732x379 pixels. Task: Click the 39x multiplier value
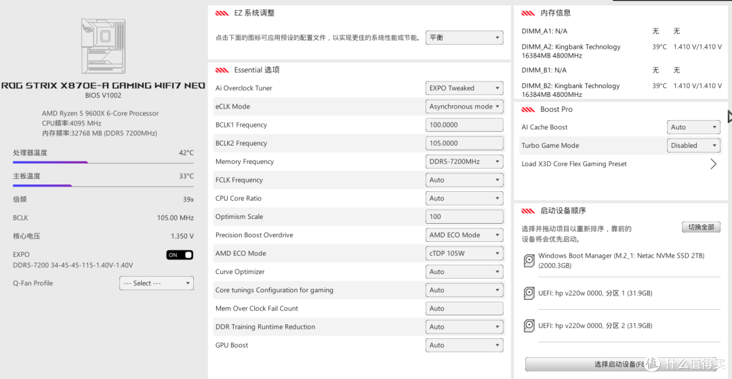188,199
